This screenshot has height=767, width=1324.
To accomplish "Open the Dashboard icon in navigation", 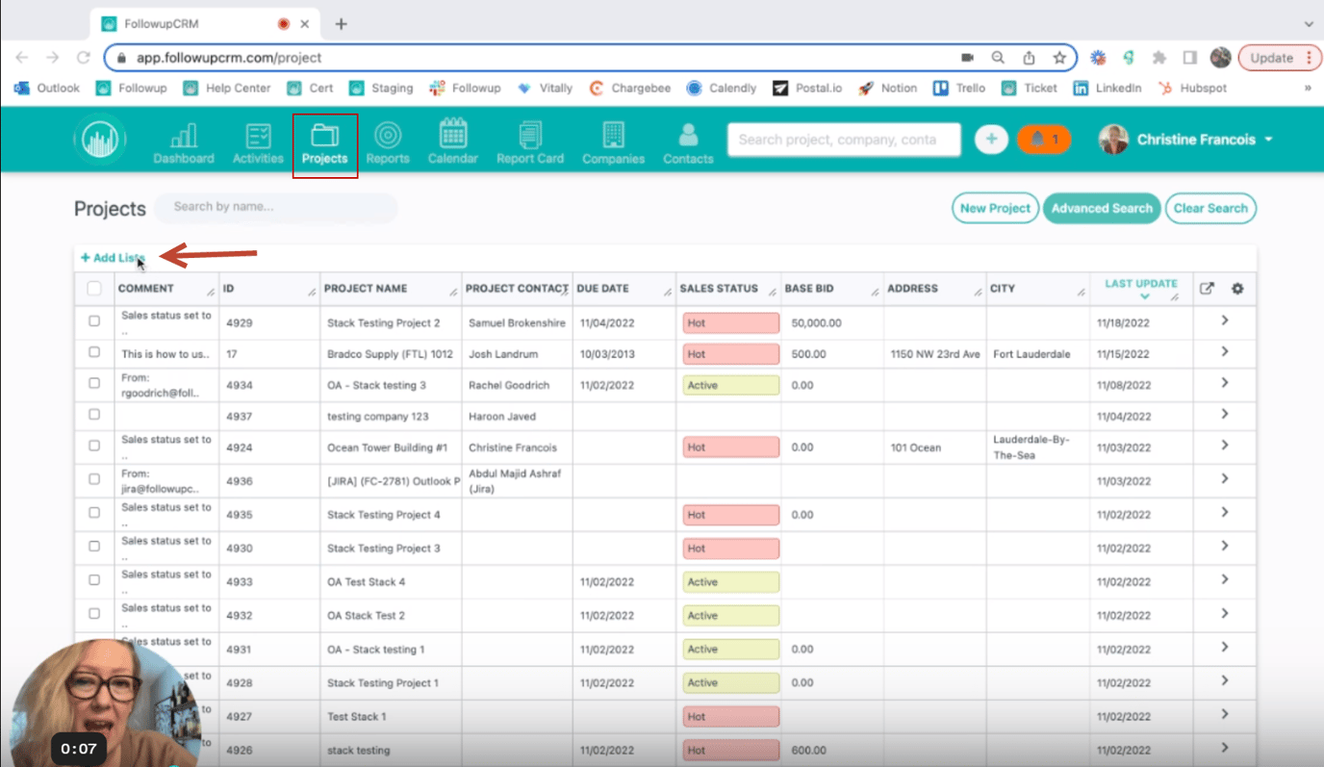I will coord(183,140).
